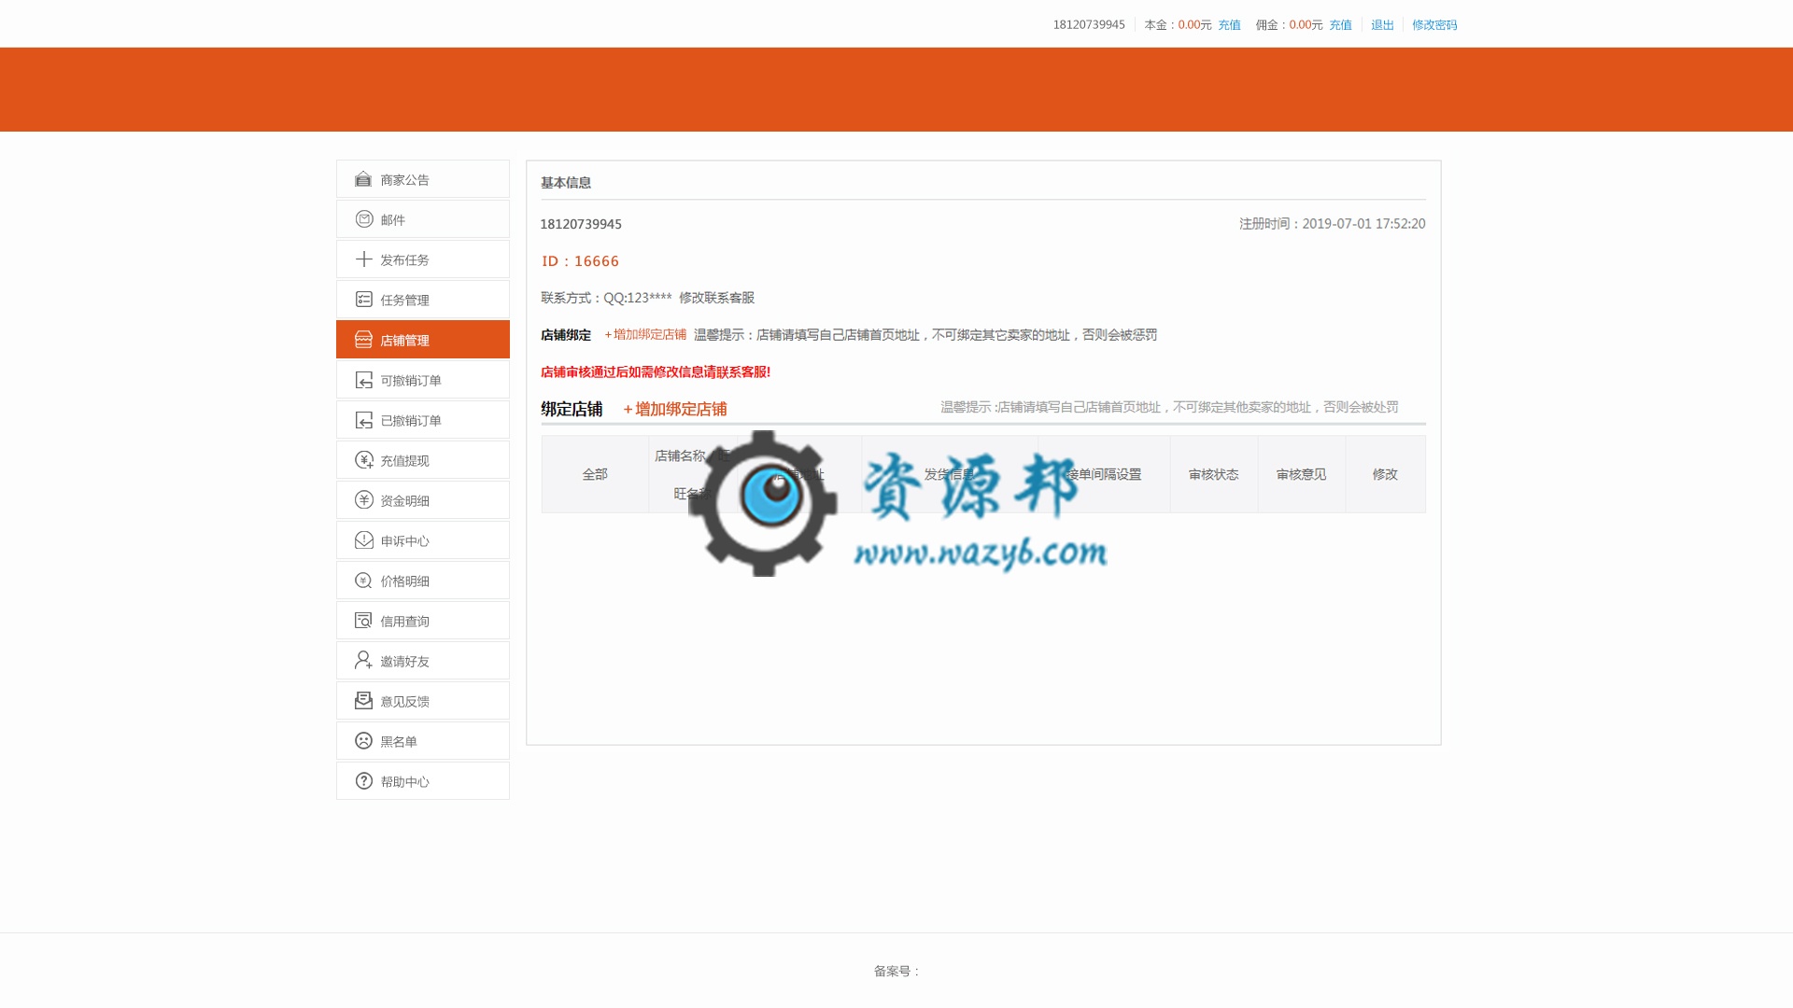Image resolution: width=1793 pixels, height=1008 pixels.
Task: Click the 备案号 footer text
Action: [x=896, y=972]
